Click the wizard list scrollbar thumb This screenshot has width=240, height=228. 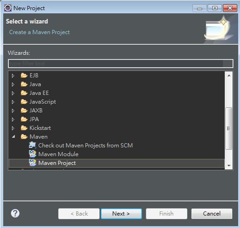(x=228, y=129)
